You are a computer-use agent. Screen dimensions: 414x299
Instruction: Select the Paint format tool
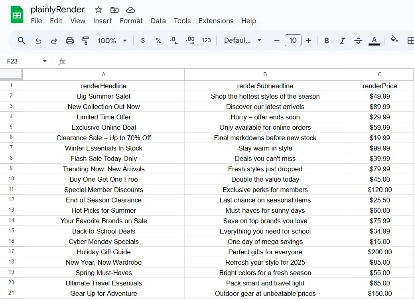tap(85, 40)
